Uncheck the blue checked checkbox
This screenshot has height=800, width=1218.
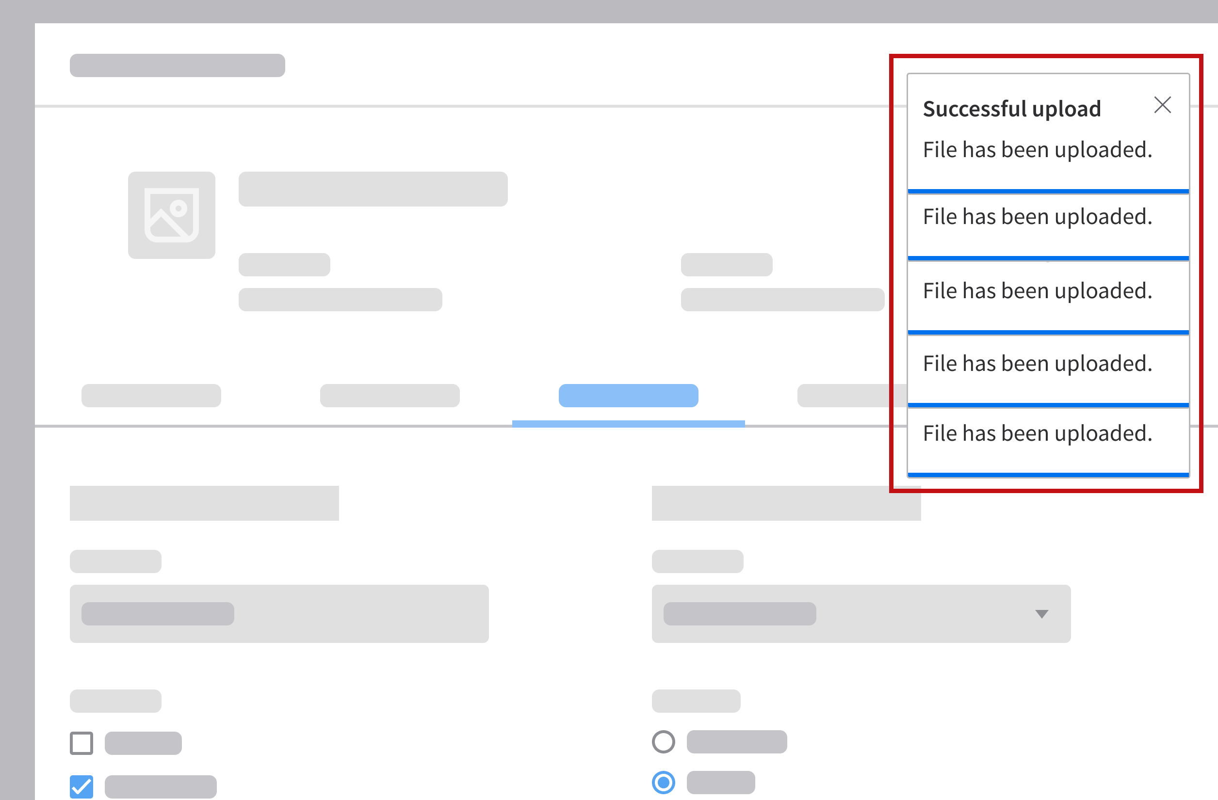(x=81, y=786)
